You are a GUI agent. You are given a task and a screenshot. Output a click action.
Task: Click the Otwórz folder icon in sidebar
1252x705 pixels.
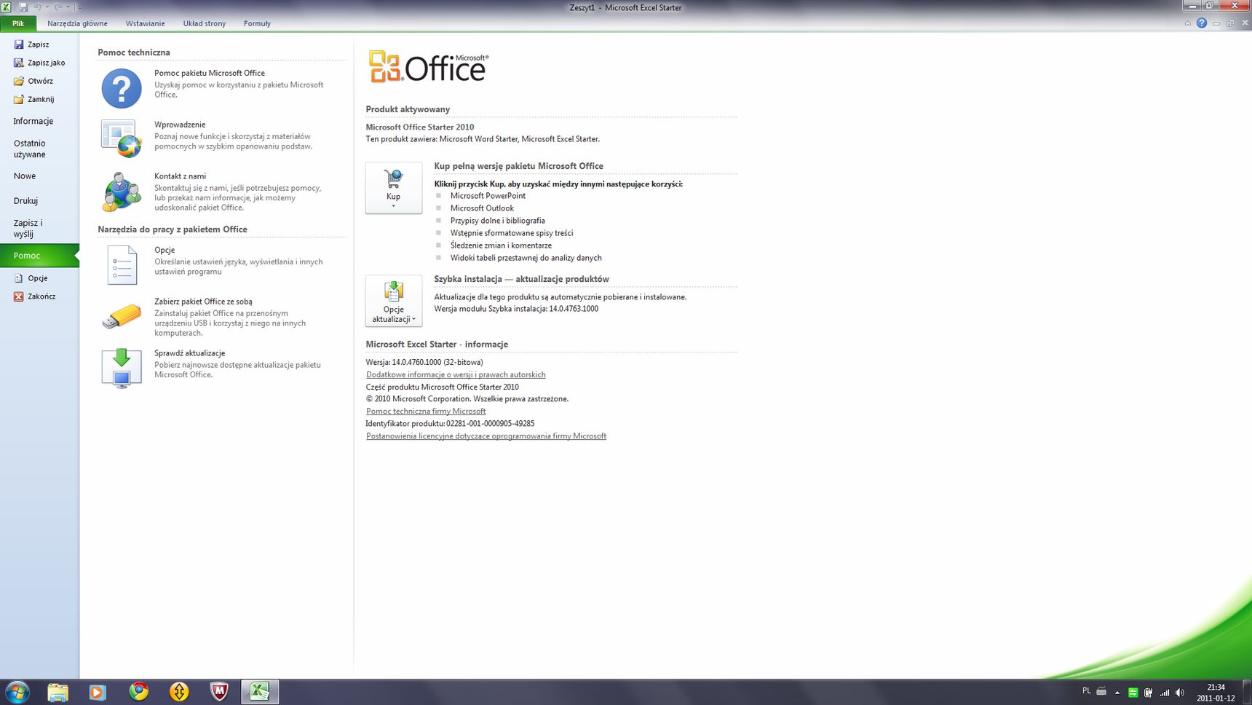point(19,81)
